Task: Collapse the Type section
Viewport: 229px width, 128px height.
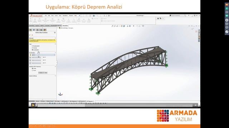Action: pos(55,44)
